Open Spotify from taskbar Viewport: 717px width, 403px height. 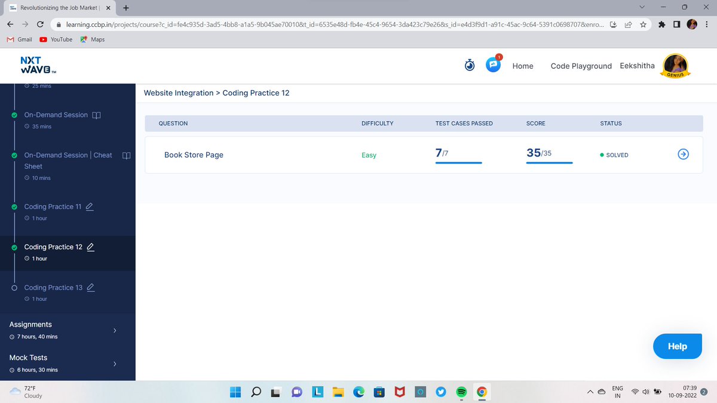click(461, 392)
